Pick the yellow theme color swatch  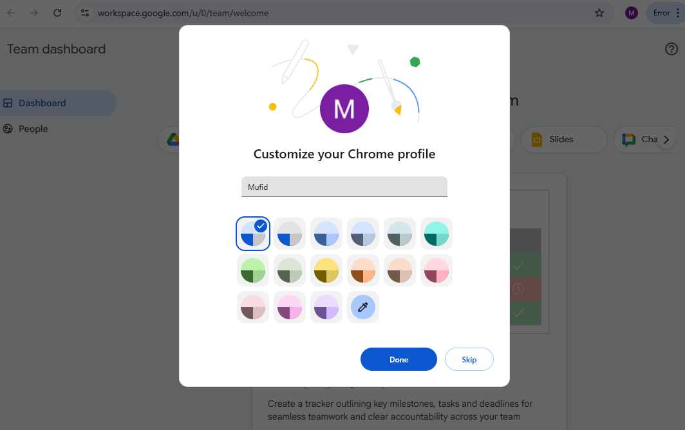(326, 270)
